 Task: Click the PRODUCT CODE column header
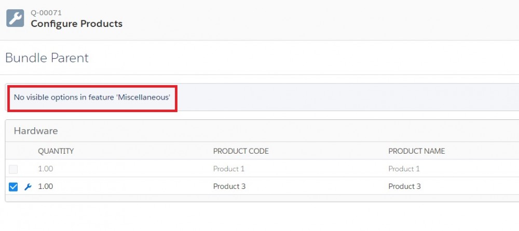(241, 151)
